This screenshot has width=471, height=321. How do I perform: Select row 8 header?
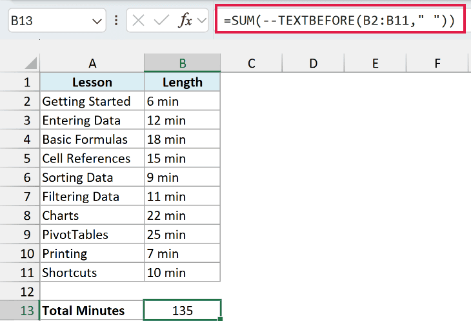click(x=20, y=215)
